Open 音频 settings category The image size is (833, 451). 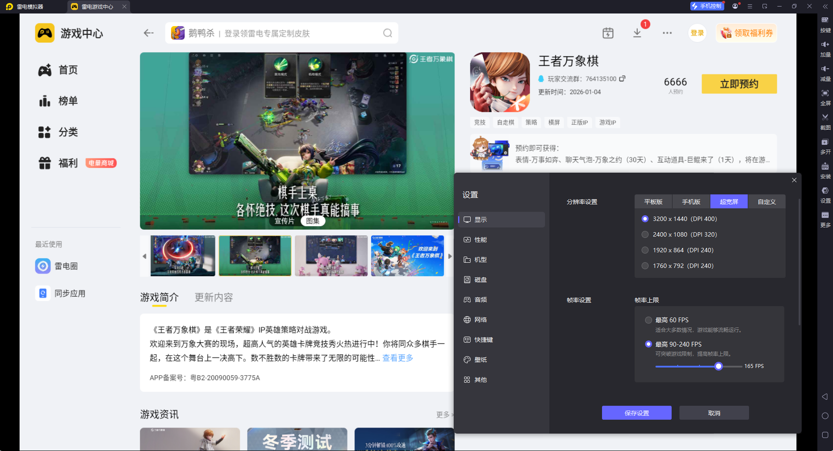[x=502, y=300]
